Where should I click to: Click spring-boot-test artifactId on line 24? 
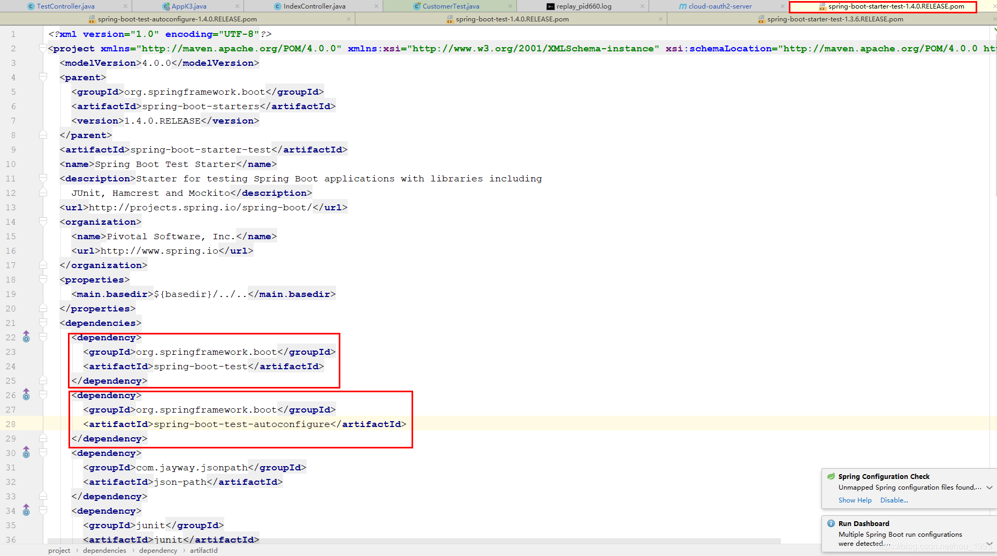pos(201,366)
